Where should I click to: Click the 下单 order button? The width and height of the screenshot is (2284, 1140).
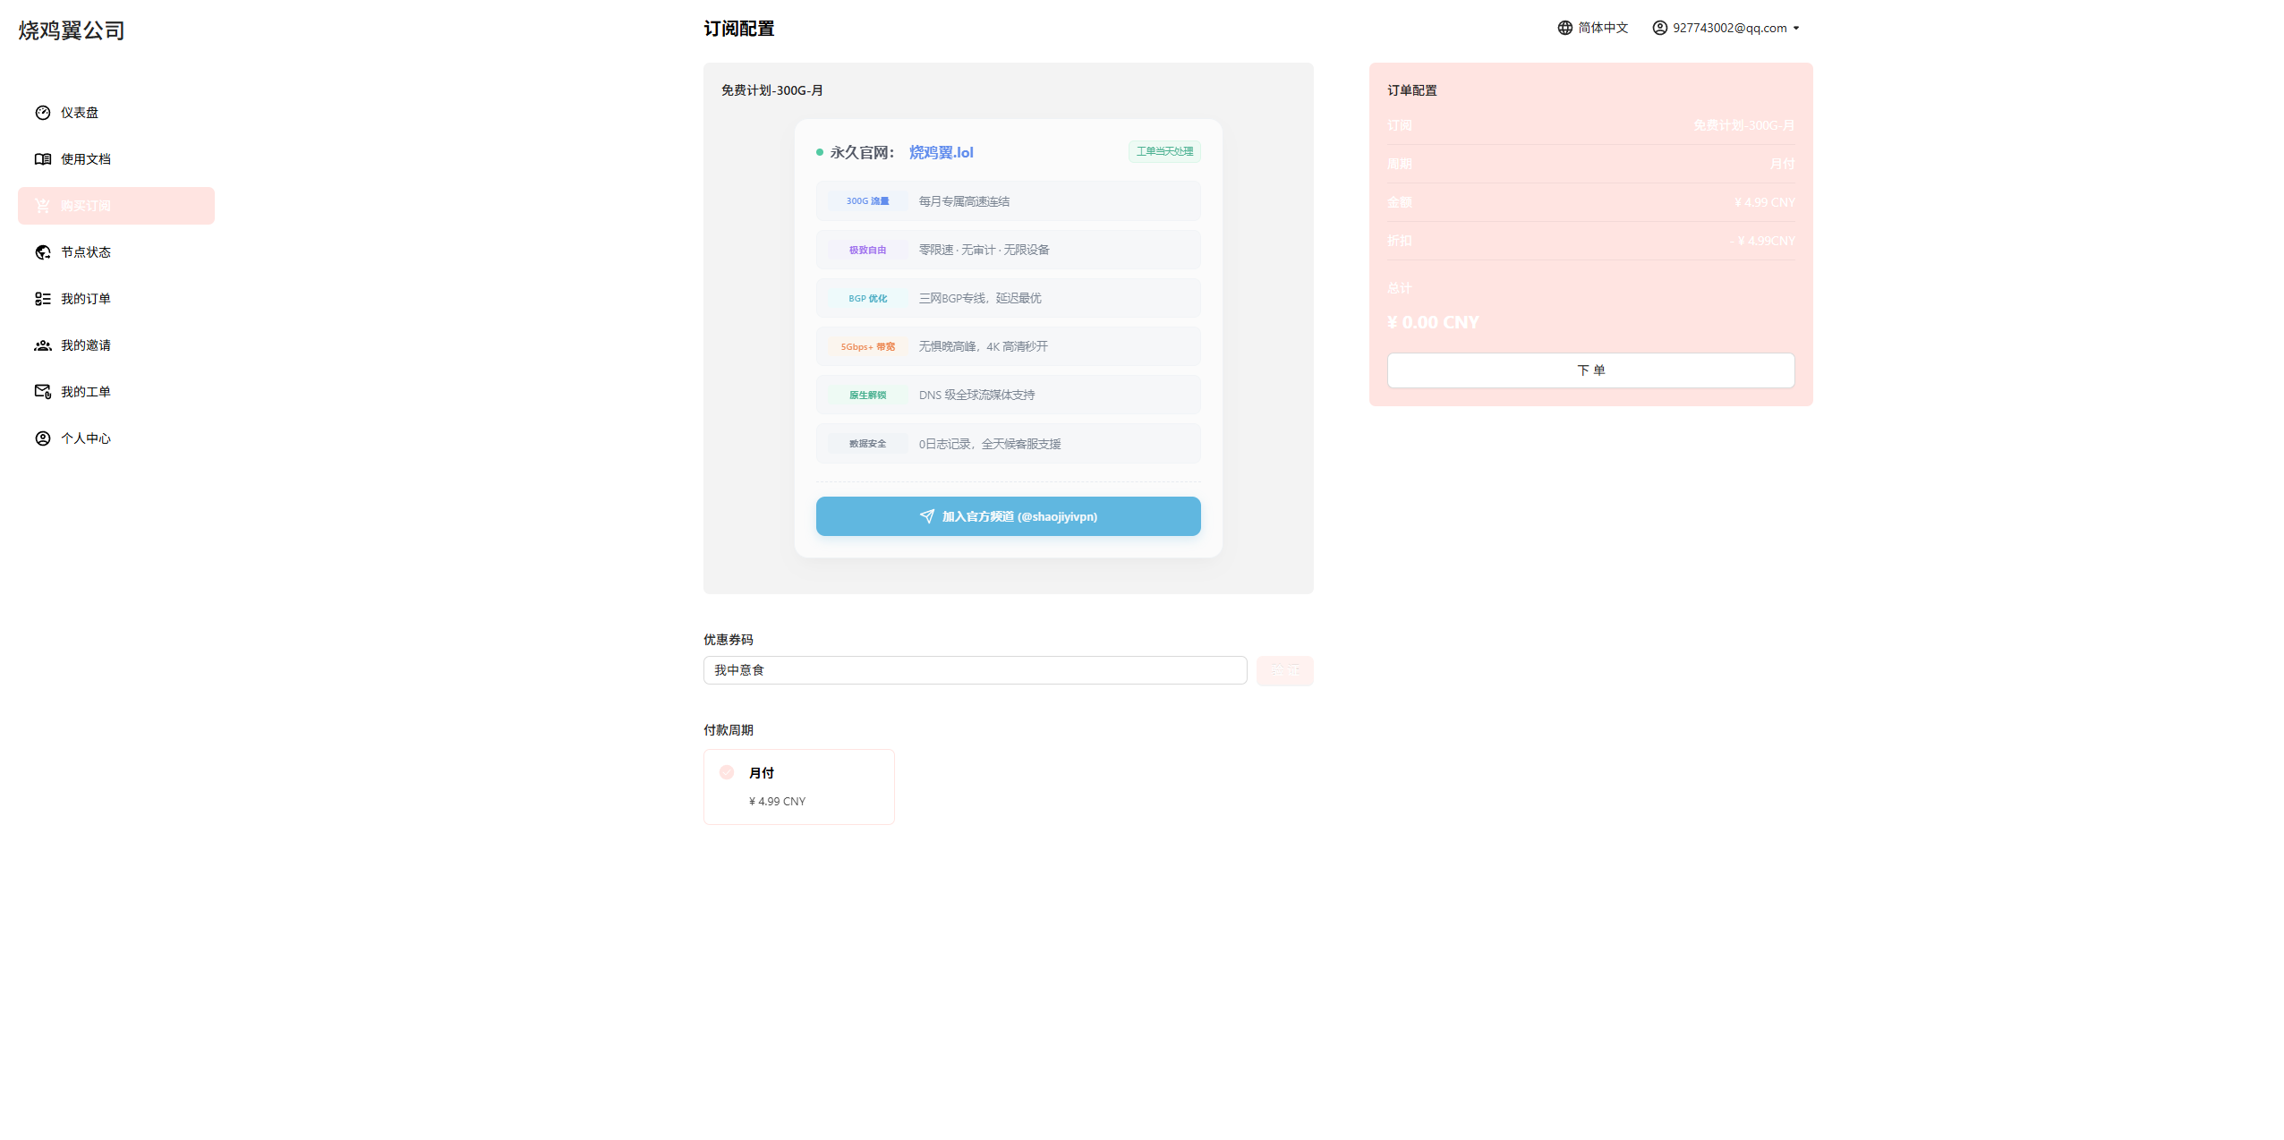(1590, 370)
